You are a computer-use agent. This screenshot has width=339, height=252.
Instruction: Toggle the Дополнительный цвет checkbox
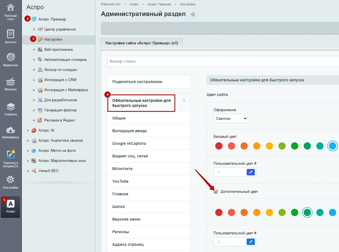216,192
